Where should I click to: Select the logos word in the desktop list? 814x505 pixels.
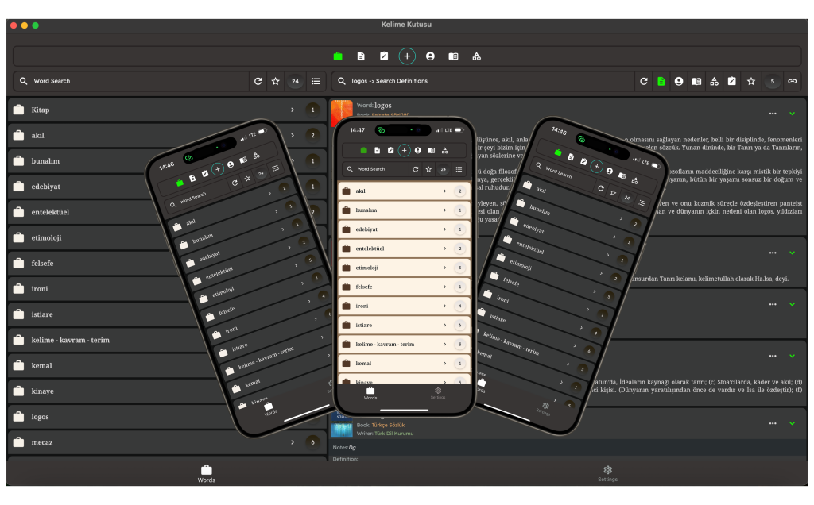[40, 417]
